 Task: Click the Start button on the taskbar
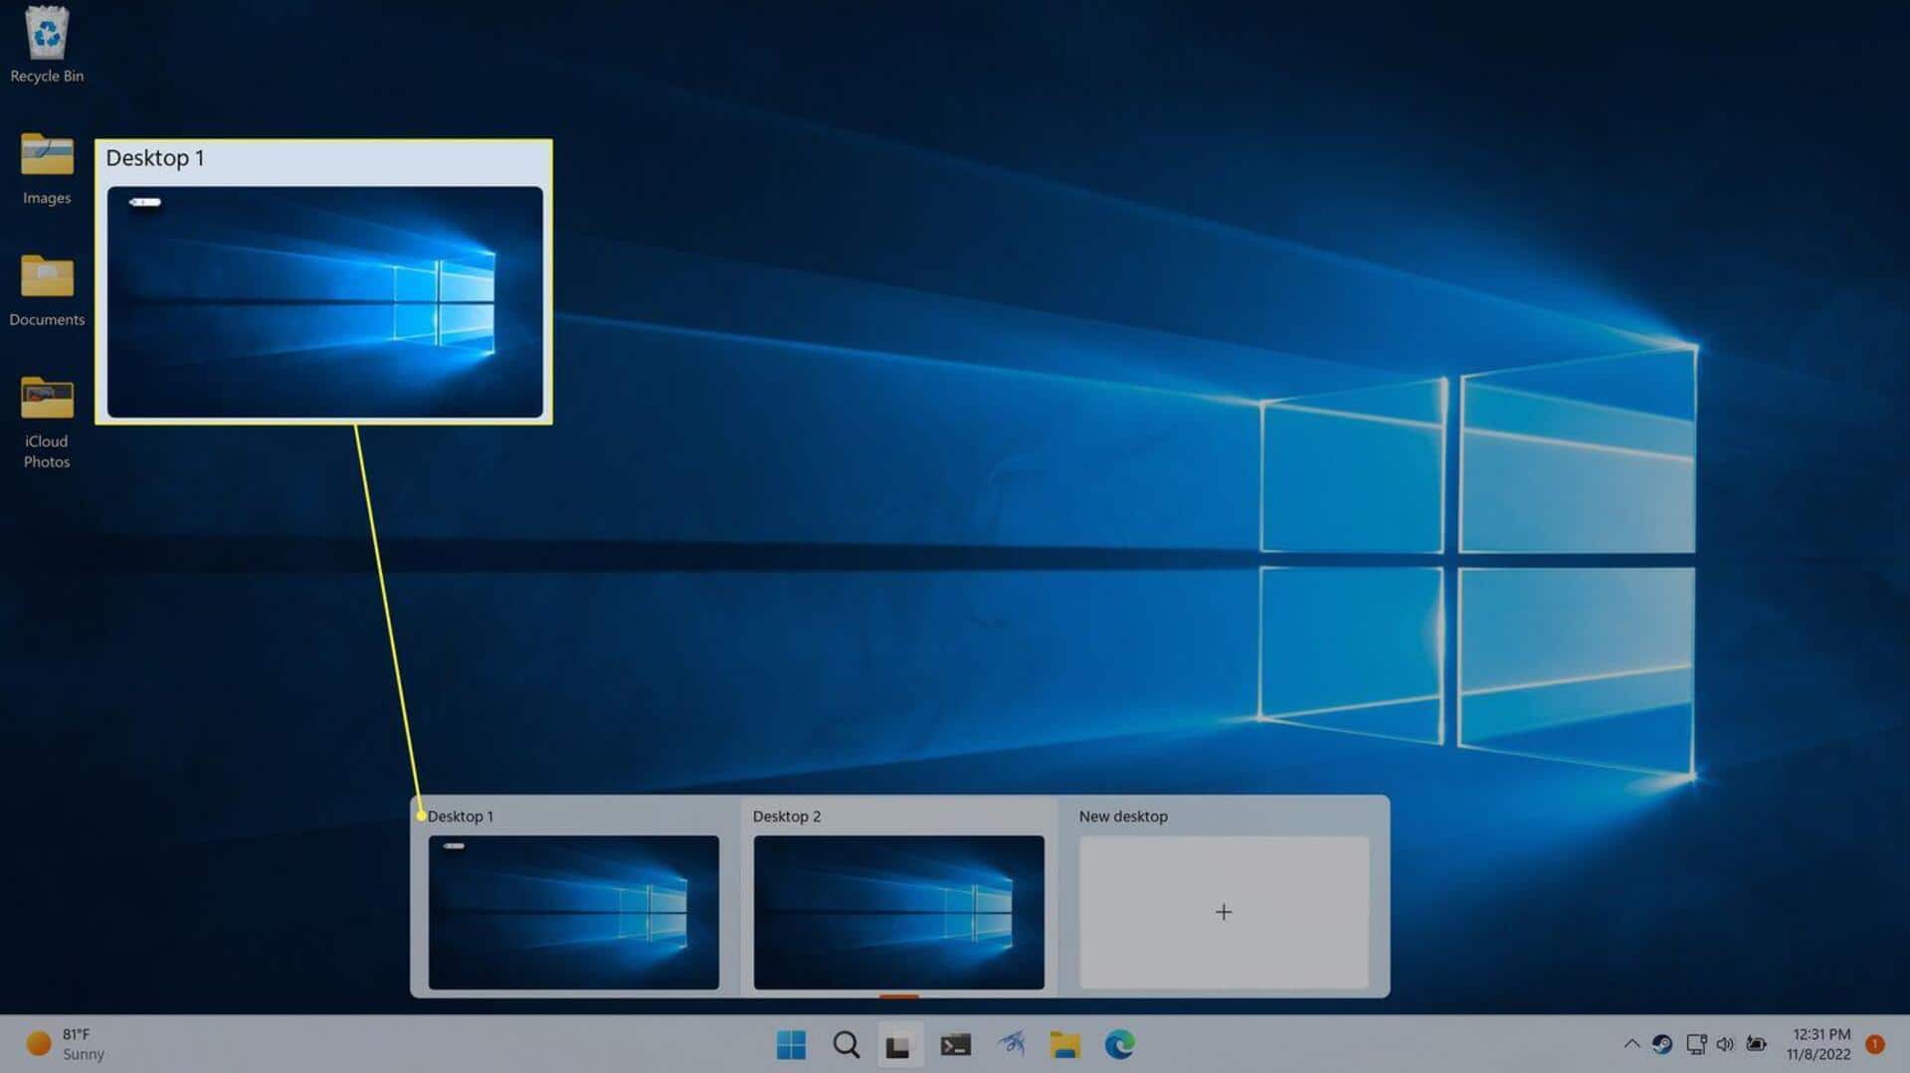click(791, 1044)
